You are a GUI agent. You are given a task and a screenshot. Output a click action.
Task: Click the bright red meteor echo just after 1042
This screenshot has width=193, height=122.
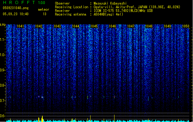pyautogui.click(x=42, y=97)
